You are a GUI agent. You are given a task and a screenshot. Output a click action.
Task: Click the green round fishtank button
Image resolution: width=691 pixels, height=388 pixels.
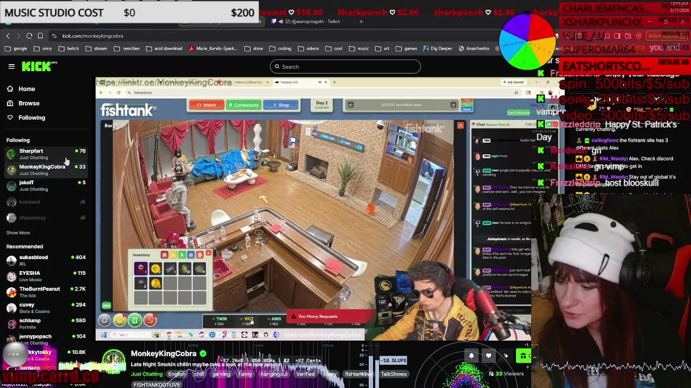135,321
